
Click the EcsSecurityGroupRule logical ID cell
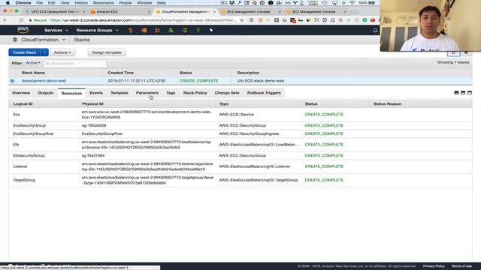click(x=33, y=133)
